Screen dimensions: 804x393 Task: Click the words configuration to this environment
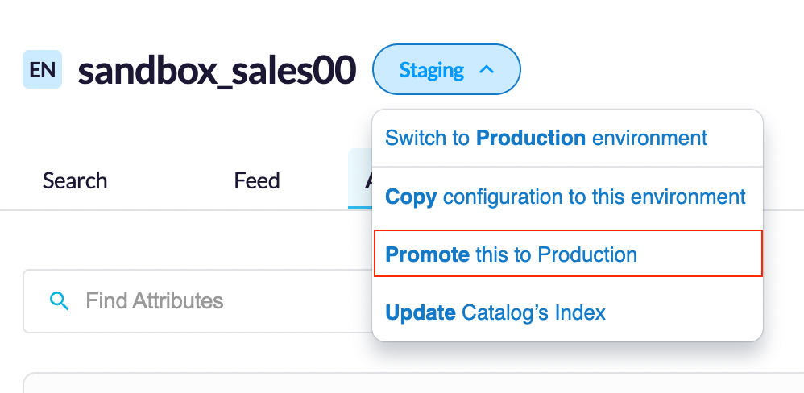pyautogui.click(x=595, y=196)
